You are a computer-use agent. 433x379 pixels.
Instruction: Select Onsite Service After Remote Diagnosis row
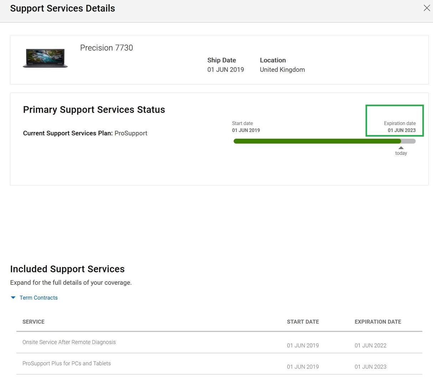[219, 343]
